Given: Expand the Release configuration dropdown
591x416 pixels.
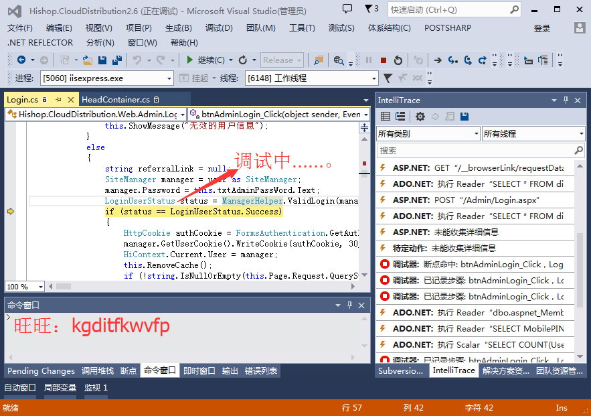Looking at the screenshot, I should [299, 60].
